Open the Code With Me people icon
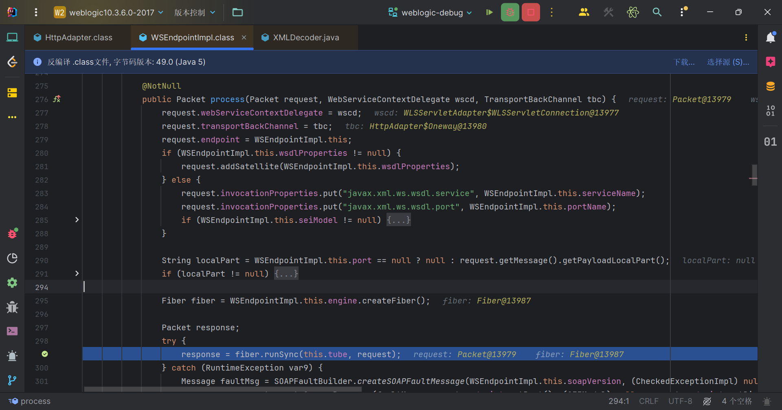 click(584, 12)
